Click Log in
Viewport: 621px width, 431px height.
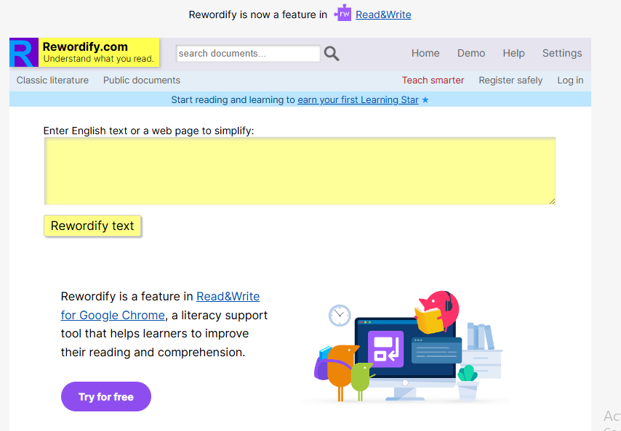pos(570,81)
